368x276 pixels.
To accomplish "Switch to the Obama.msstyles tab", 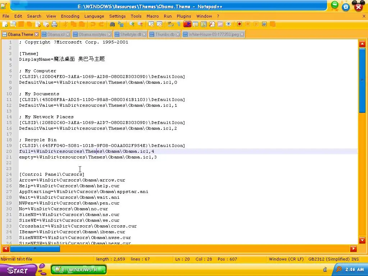I will [x=92, y=34].
